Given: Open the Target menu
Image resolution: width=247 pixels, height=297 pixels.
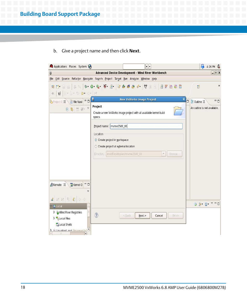Looking at the screenshot, I should click(118, 79).
